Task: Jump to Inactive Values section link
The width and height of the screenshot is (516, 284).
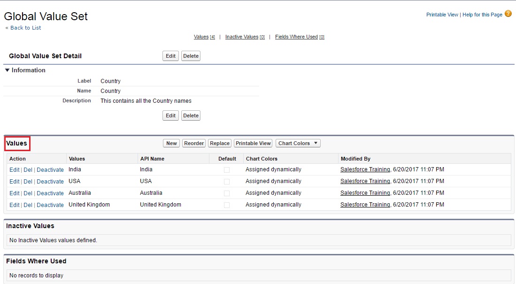Action: (241, 37)
